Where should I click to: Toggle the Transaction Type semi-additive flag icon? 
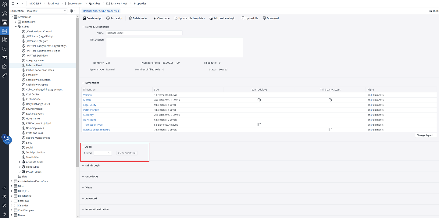(259, 124)
